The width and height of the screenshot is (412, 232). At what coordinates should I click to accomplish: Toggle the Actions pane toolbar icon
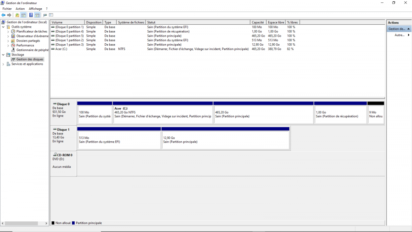tap(37, 15)
